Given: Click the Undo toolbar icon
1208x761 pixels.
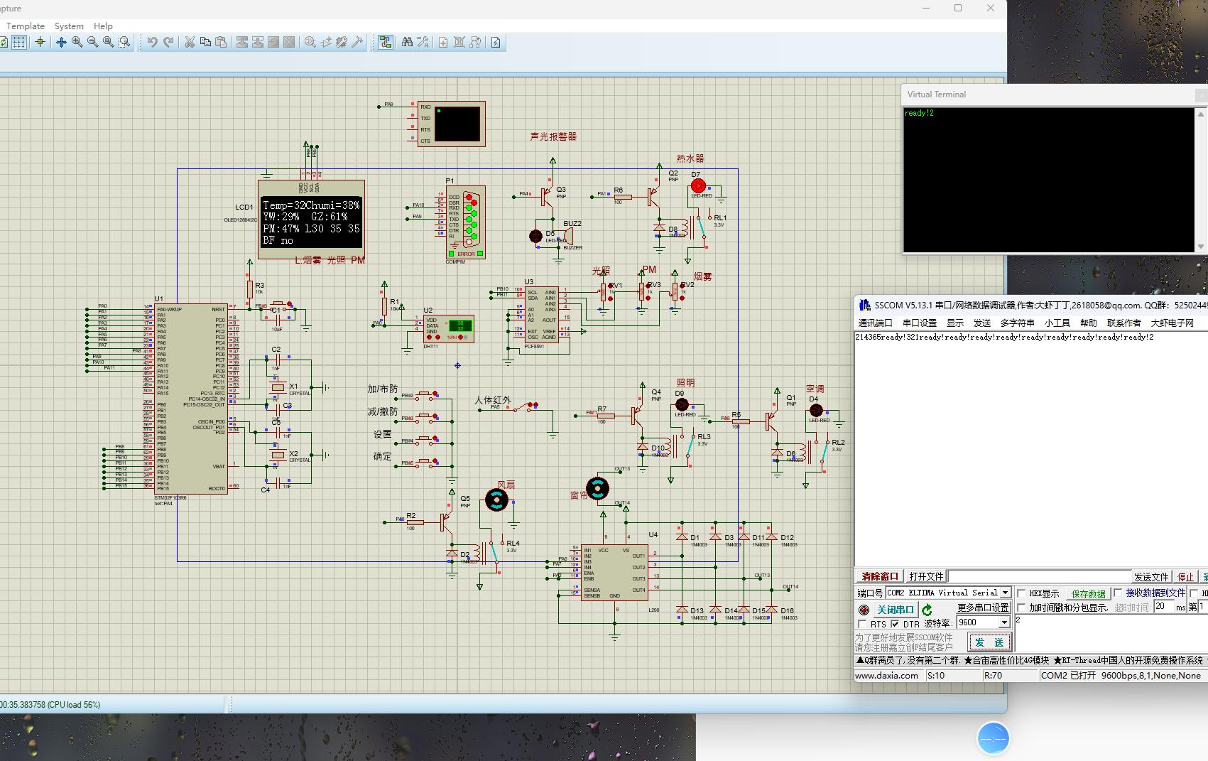Looking at the screenshot, I should [152, 42].
